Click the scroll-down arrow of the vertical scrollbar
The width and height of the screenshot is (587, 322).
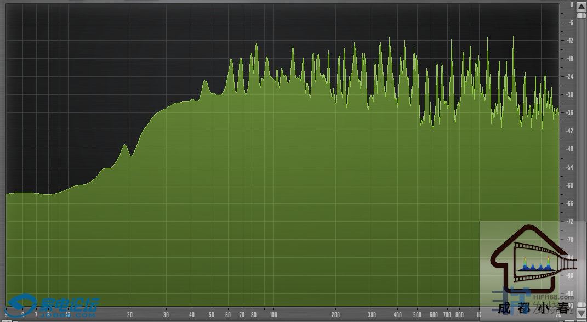point(581,313)
